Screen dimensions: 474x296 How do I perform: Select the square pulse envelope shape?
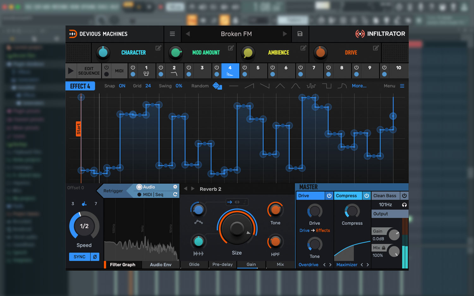[x=326, y=86]
